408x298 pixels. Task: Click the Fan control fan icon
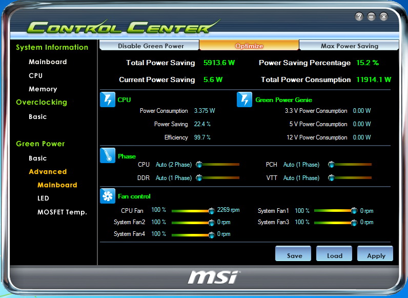[108, 196]
